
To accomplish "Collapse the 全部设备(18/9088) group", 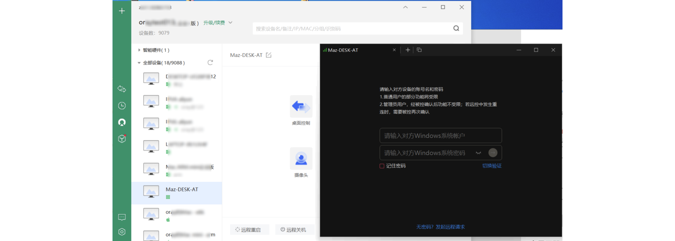I will [x=139, y=63].
